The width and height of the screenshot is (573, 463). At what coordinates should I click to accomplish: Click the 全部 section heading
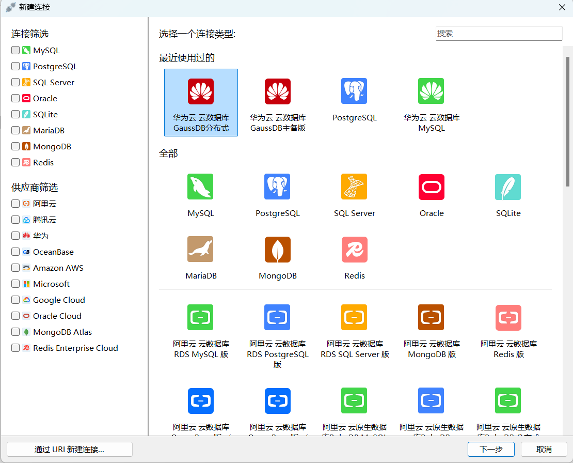(168, 153)
